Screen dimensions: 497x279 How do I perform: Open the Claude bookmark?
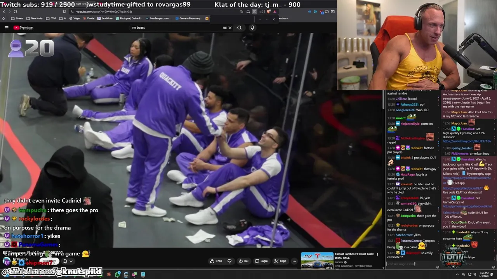[89, 18]
